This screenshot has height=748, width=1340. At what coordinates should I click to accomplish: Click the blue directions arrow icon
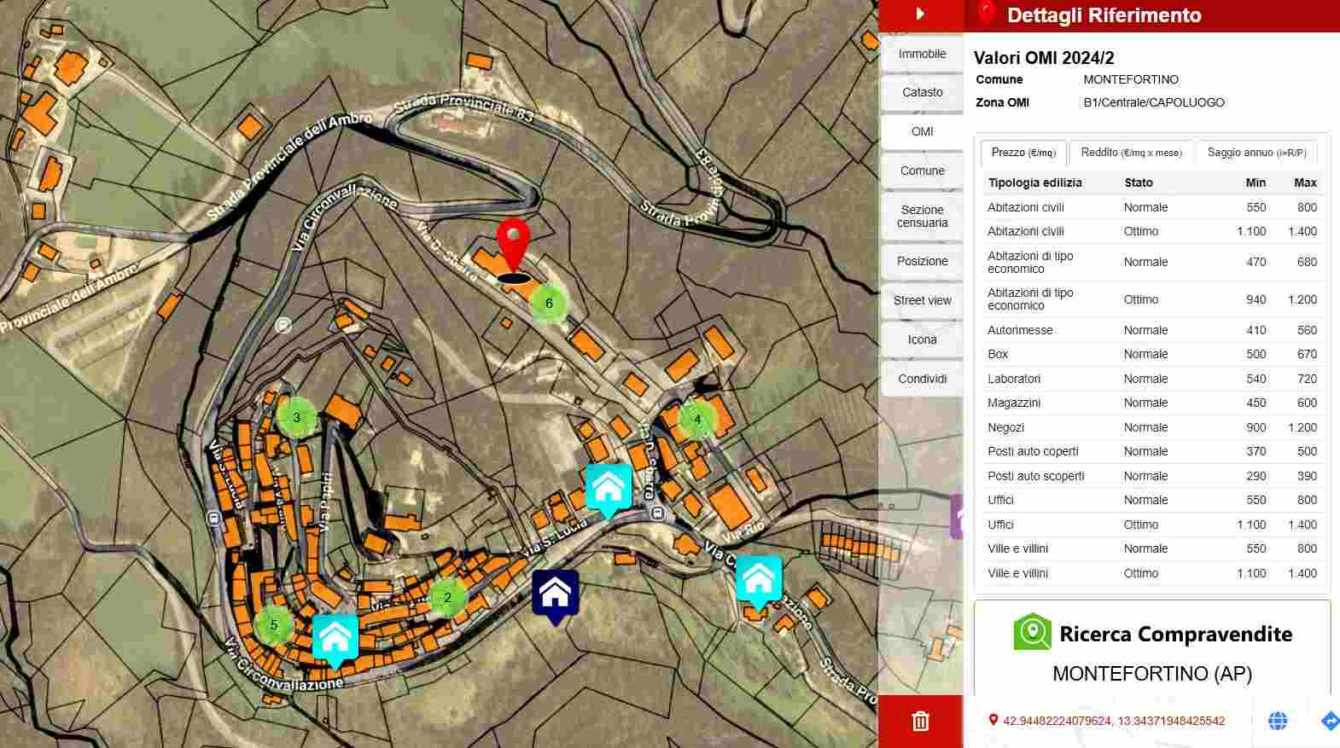(1329, 721)
